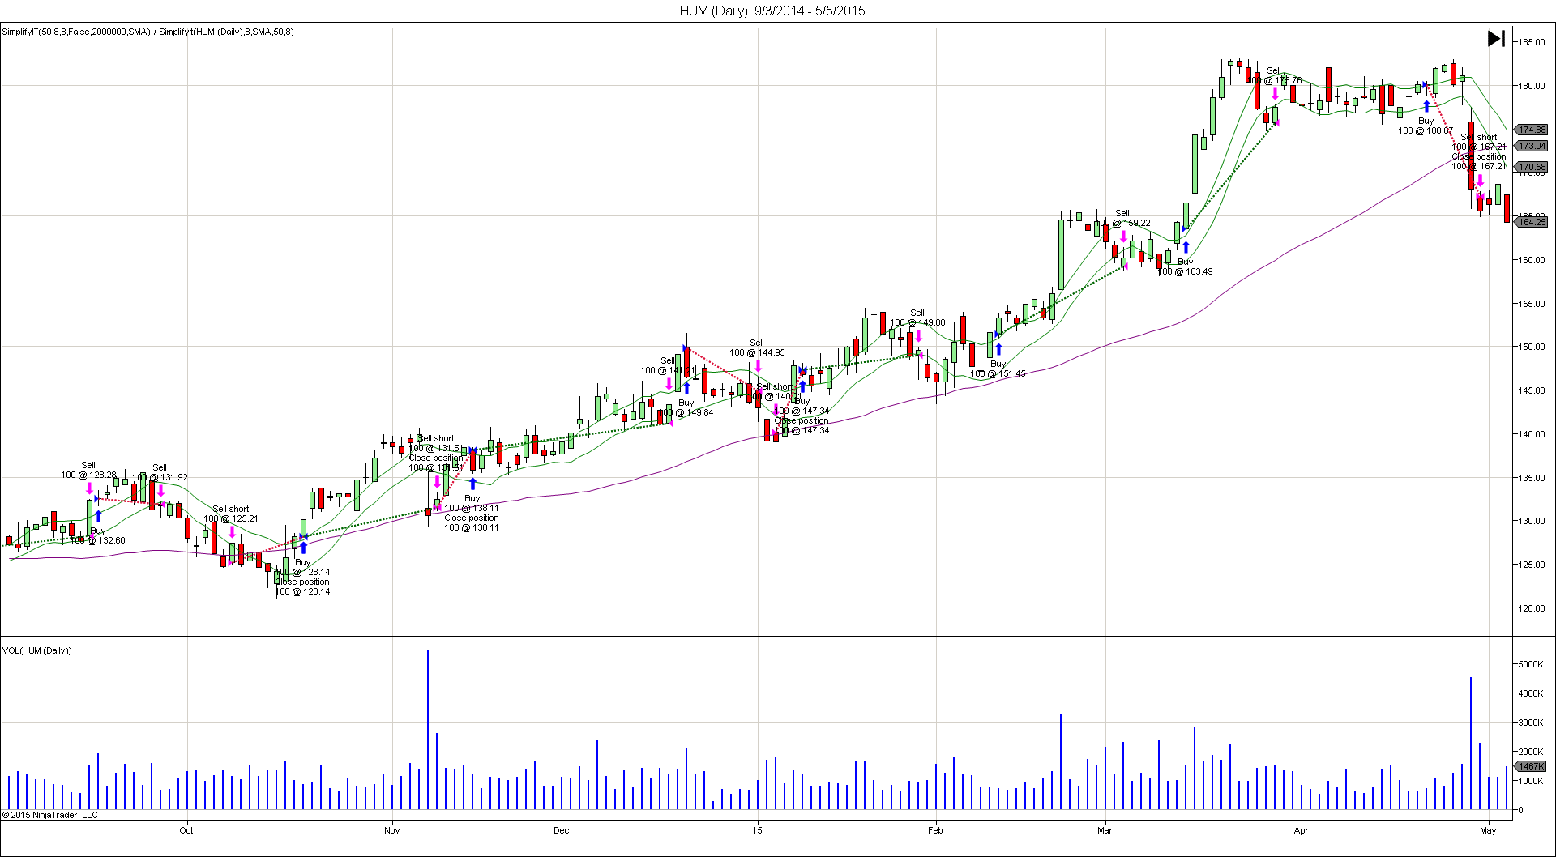Click the '100 @ 144.95' sell label
Image resolution: width=1556 pixels, height=857 pixels.
point(757,352)
